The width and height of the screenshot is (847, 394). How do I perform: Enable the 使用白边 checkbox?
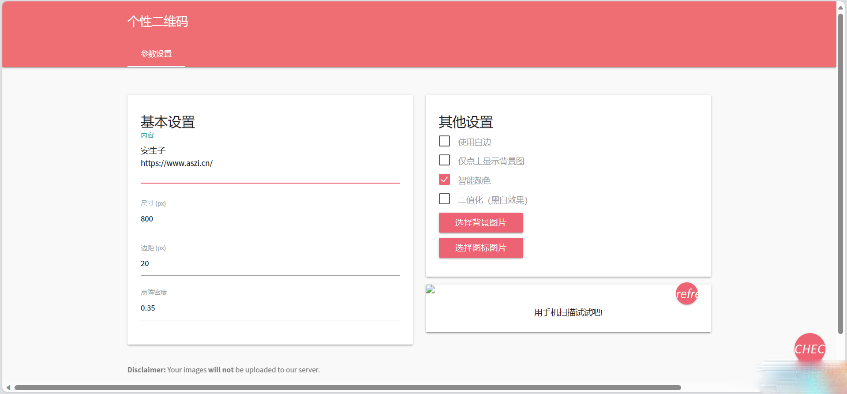pyautogui.click(x=444, y=141)
